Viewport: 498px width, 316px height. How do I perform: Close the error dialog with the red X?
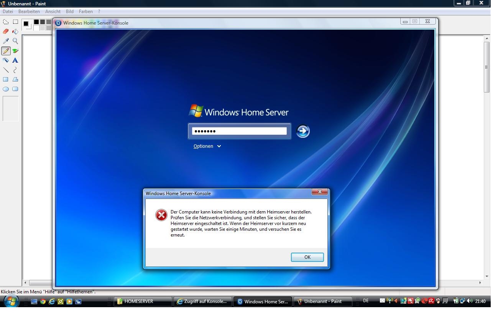pos(320,192)
